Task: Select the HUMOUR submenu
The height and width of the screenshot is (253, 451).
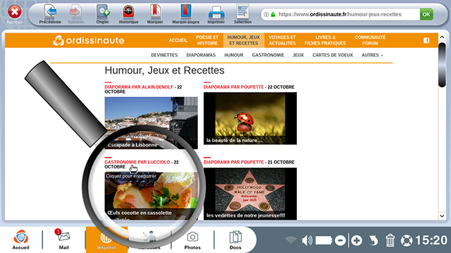Action: tap(234, 55)
